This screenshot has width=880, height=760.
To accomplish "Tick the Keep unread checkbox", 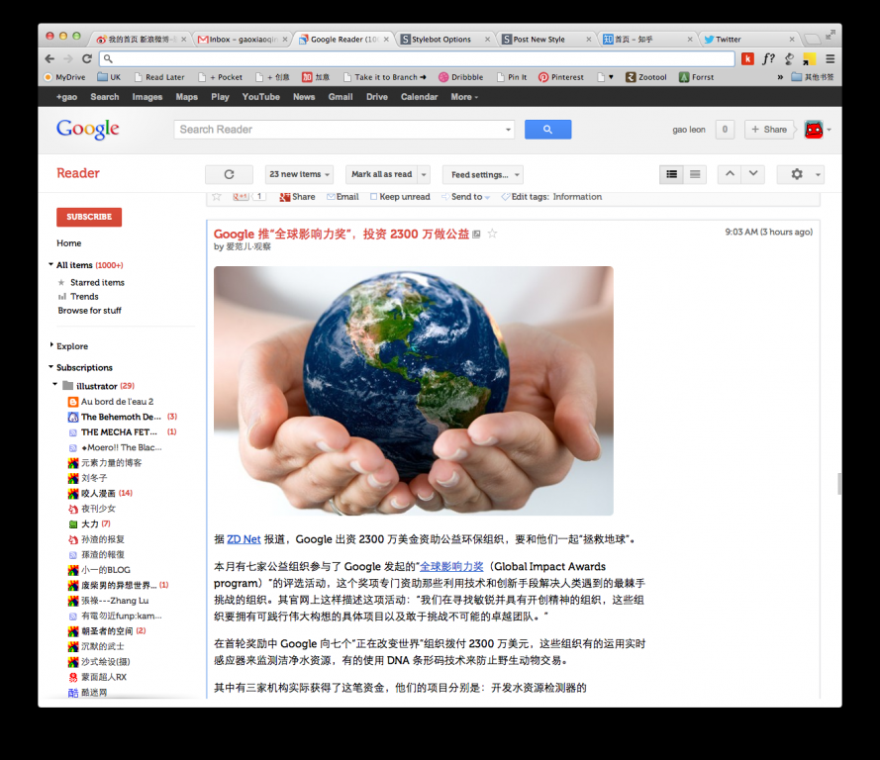I will pyautogui.click(x=374, y=197).
